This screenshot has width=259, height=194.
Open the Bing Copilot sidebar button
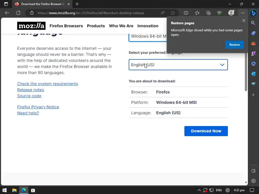tap(253, 13)
